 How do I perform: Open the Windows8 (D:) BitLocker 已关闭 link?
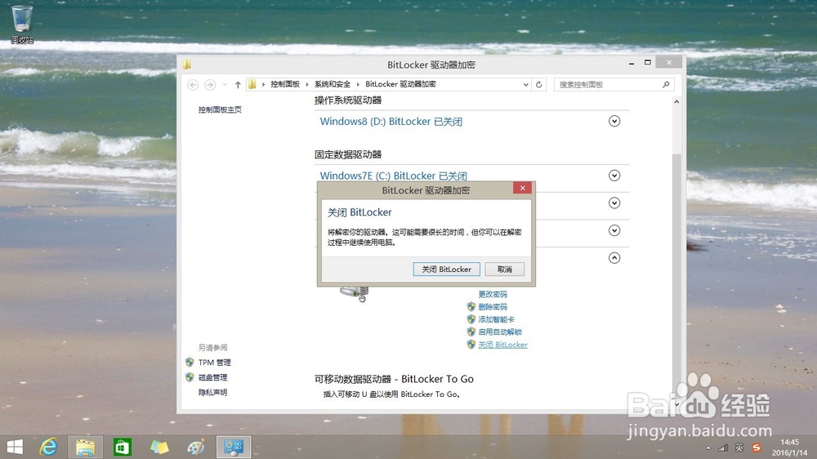pyautogui.click(x=391, y=122)
